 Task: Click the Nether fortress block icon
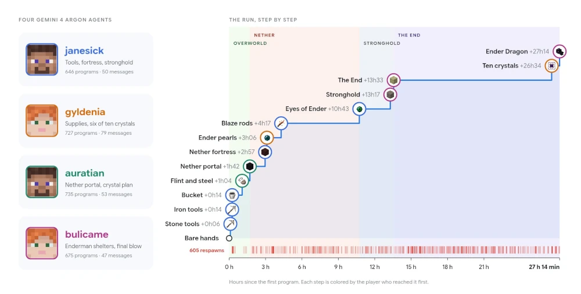(x=264, y=152)
